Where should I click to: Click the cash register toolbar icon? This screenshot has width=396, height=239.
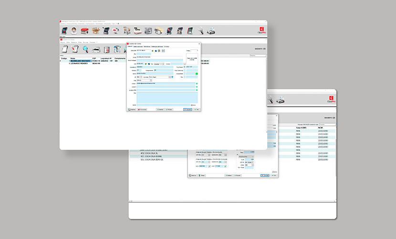137,31
